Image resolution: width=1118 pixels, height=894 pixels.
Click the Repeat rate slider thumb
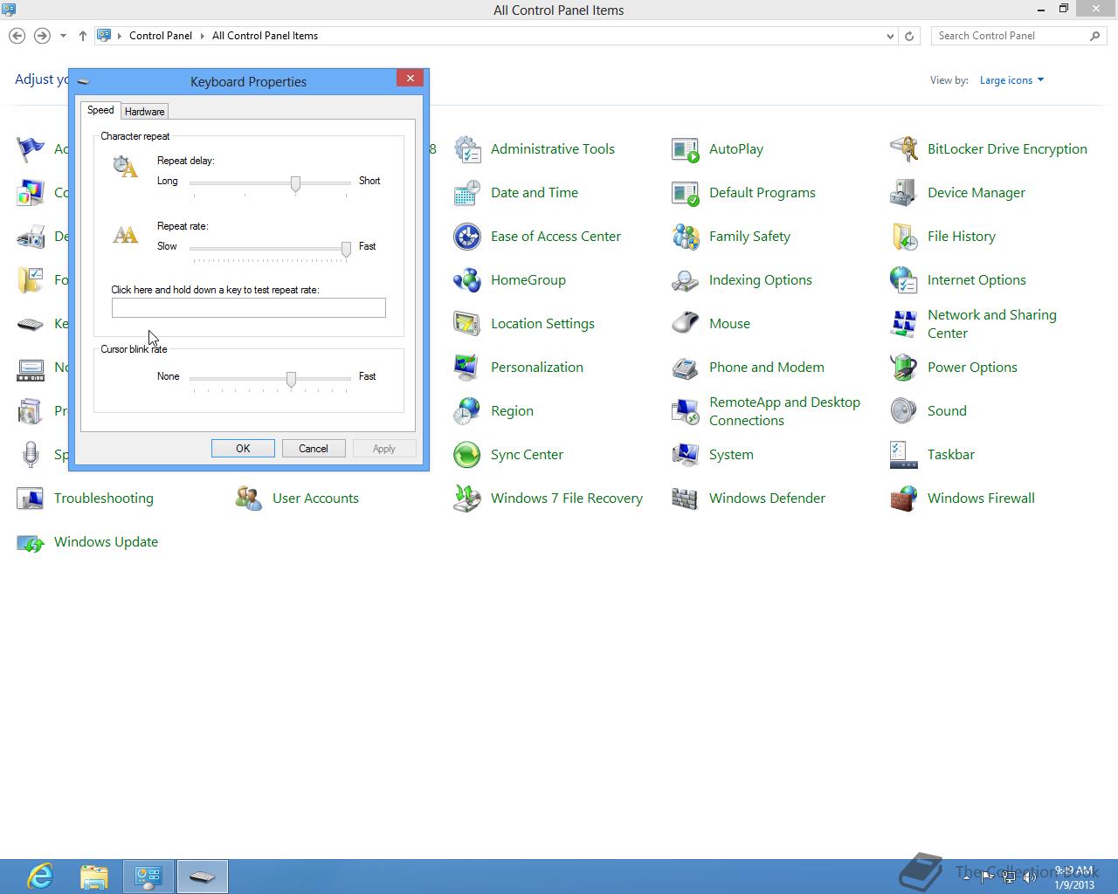coord(346,250)
